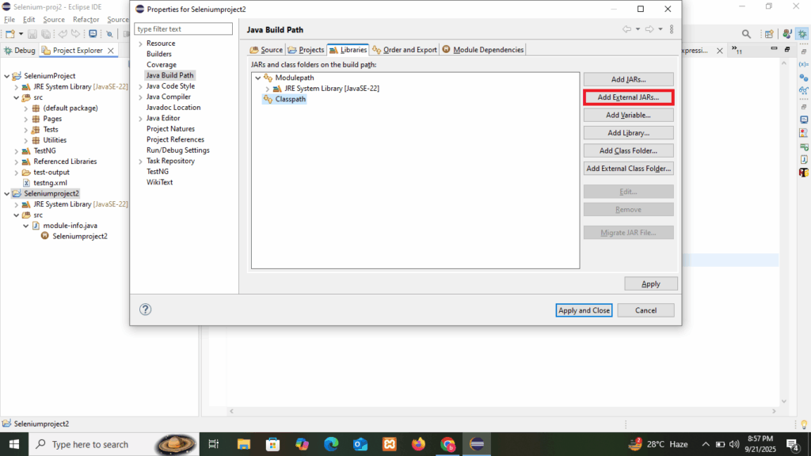
Task: Switch to the Order and Export tab
Action: 405,50
